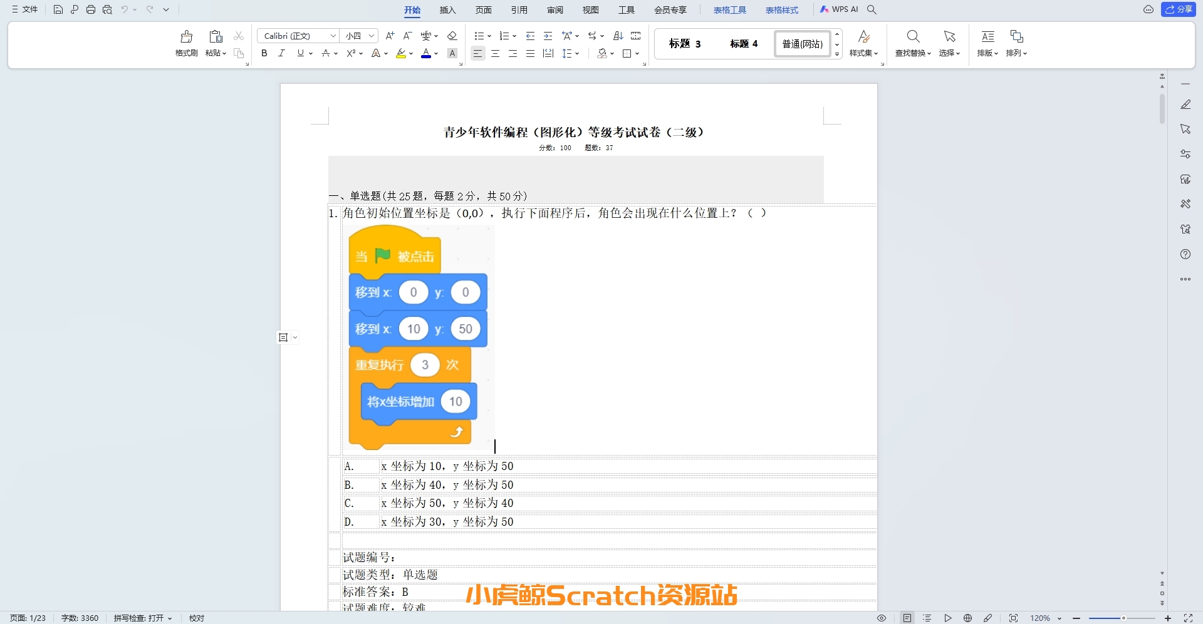
Task: Switch to the 页面 (Page) tab
Action: tap(483, 10)
